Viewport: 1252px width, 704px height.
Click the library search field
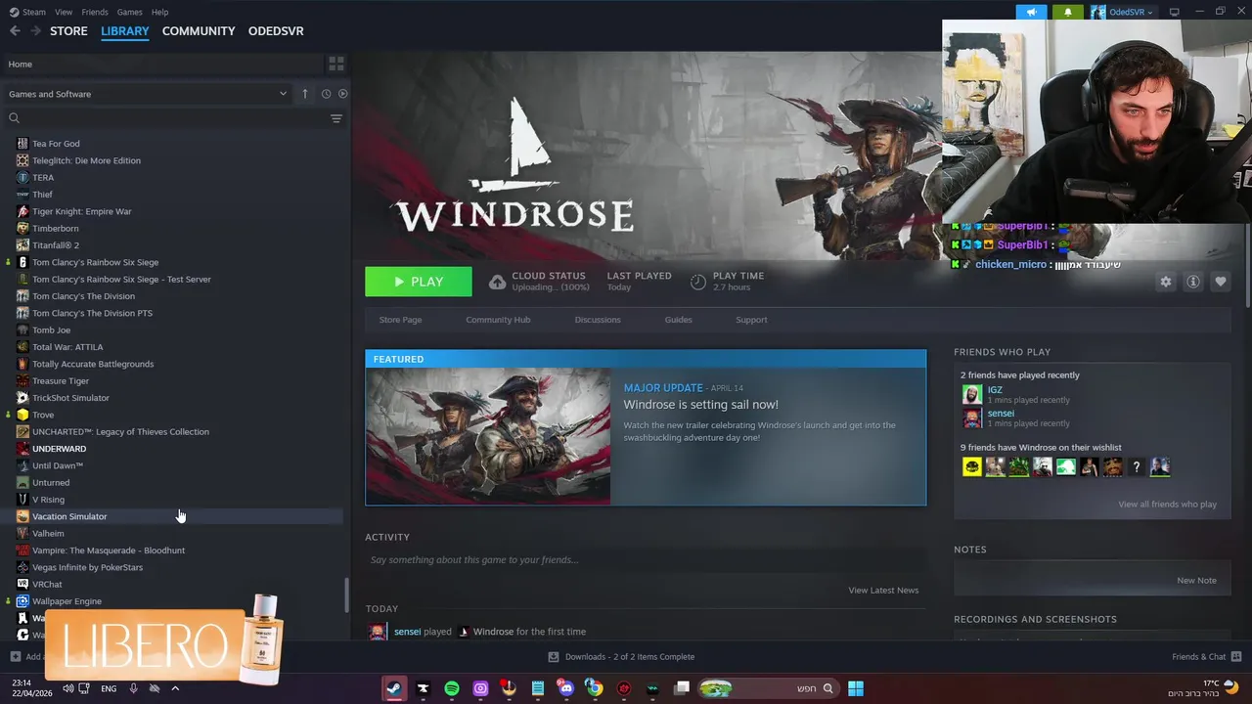tap(166, 118)
